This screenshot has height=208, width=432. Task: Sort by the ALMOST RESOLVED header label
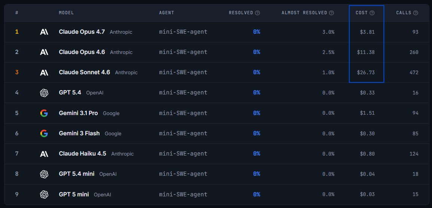304,13
